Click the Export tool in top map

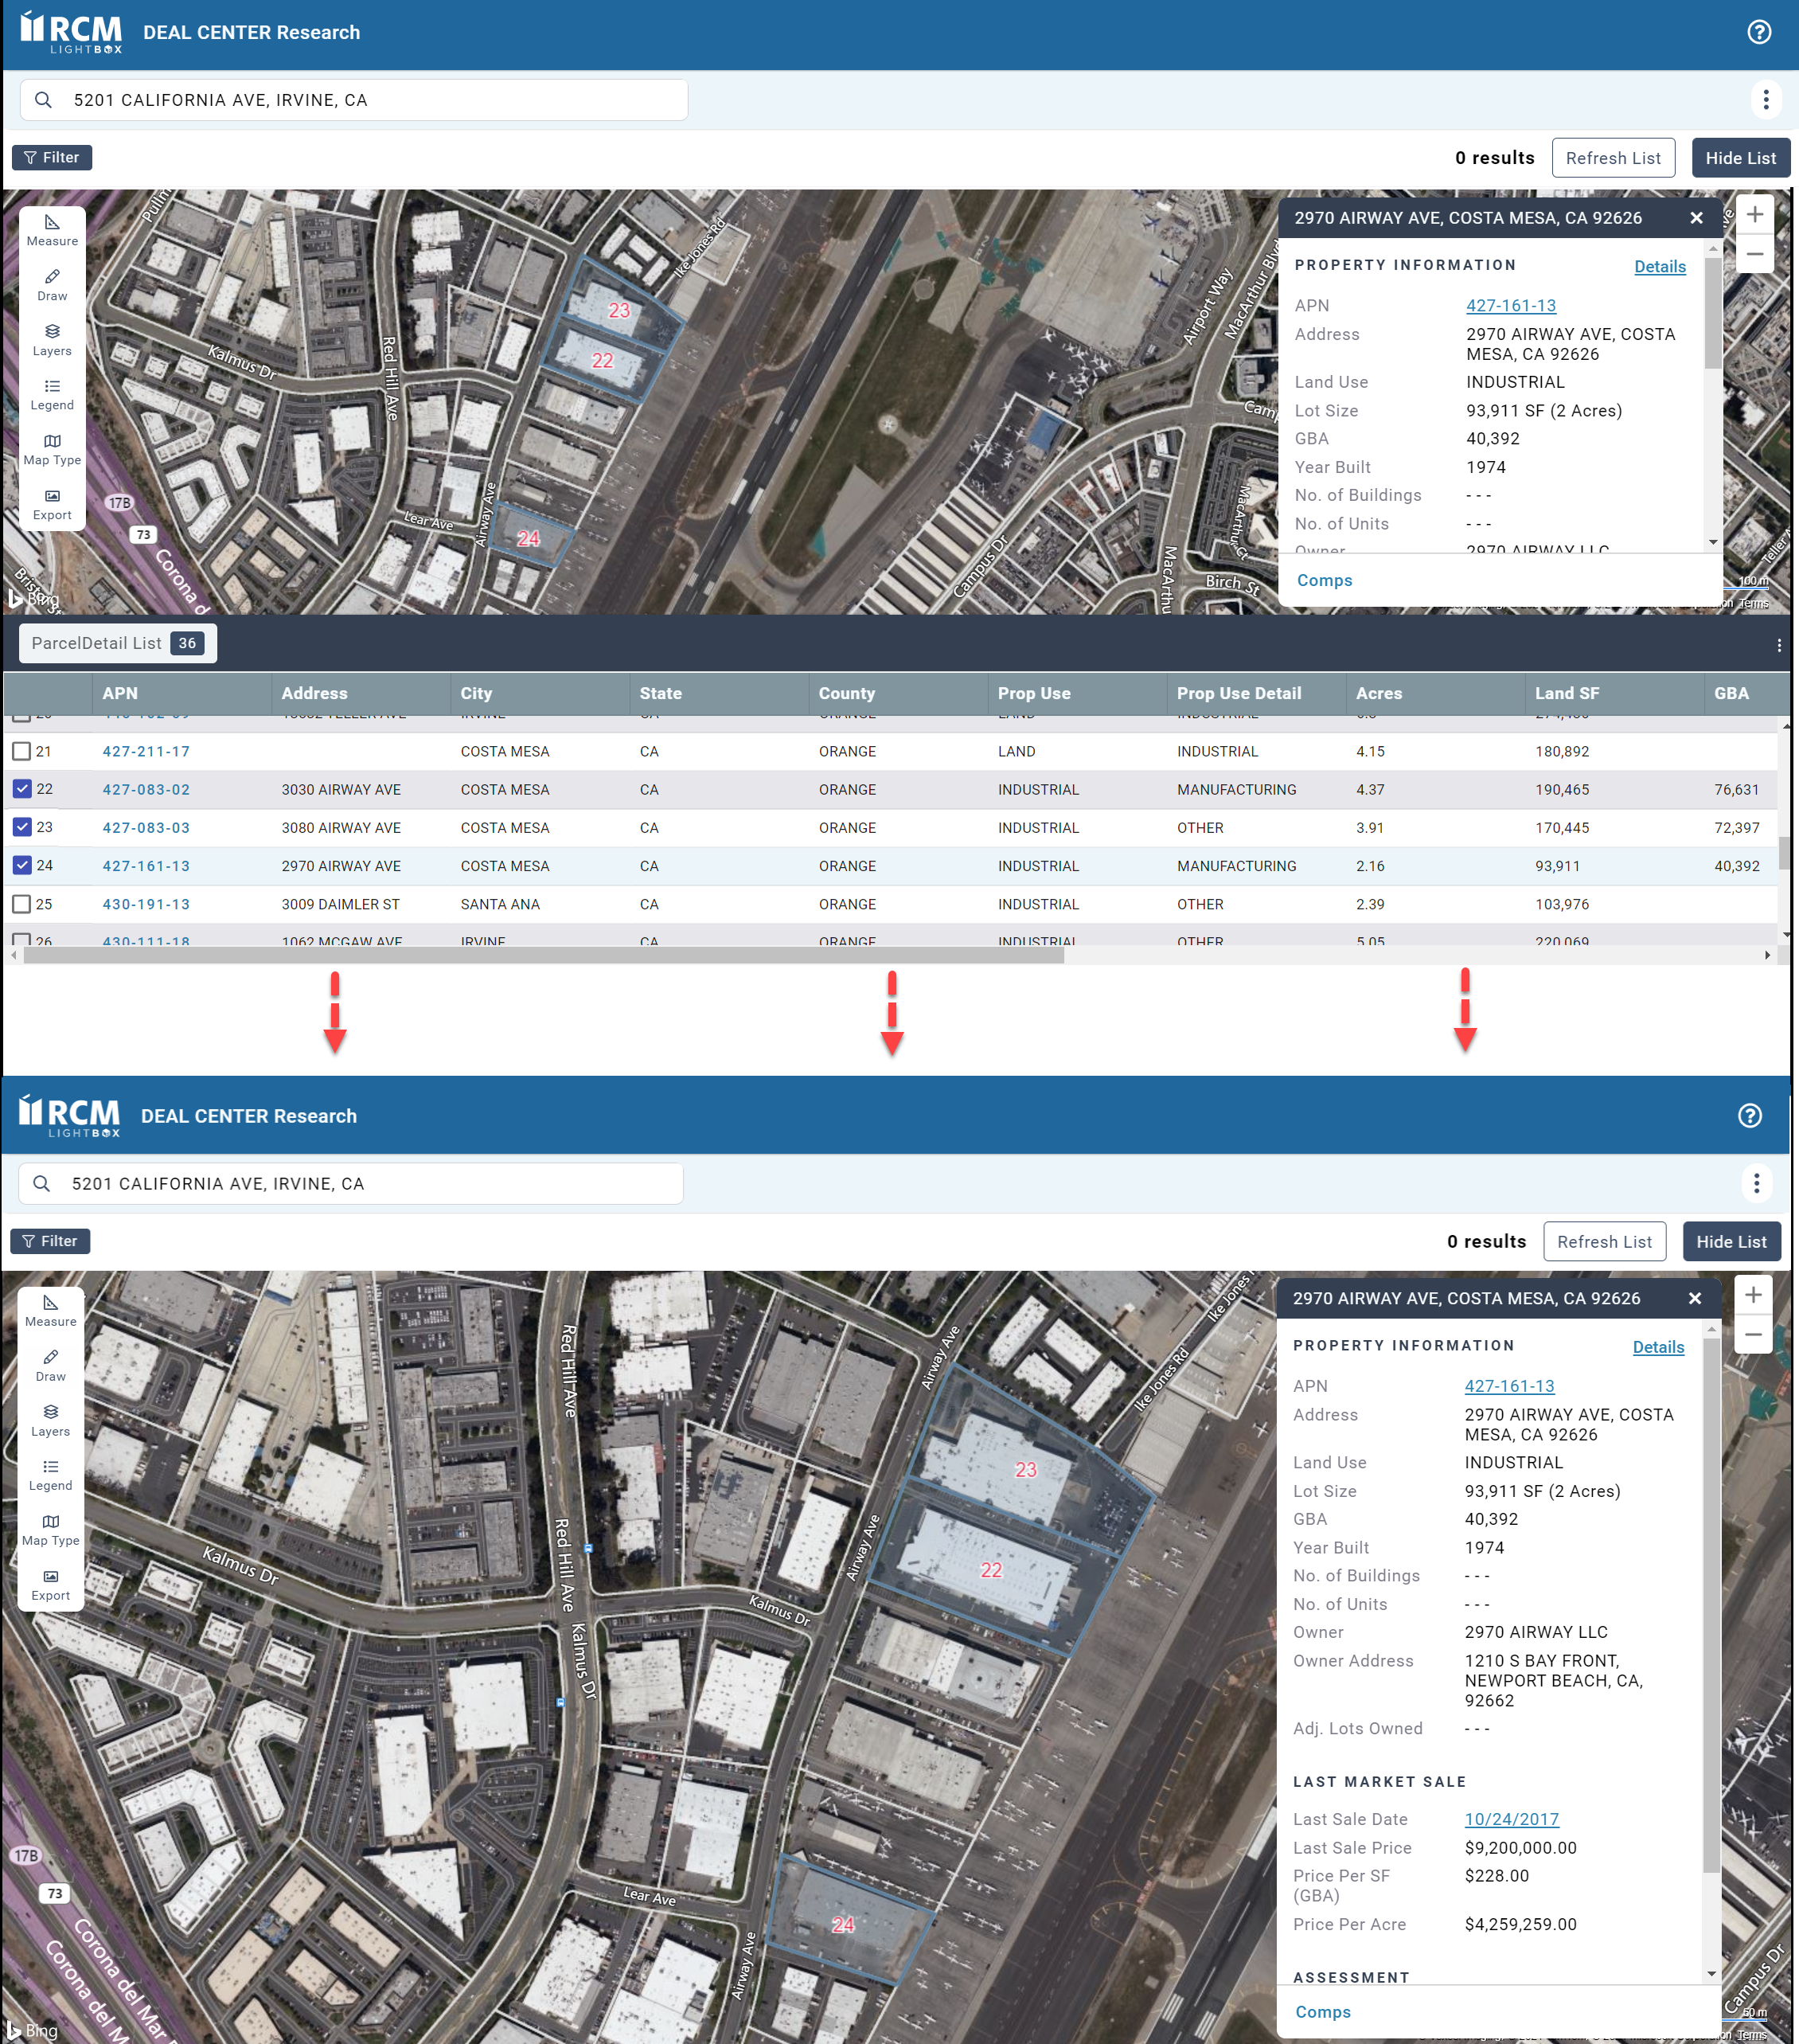[x=52, y=504]
